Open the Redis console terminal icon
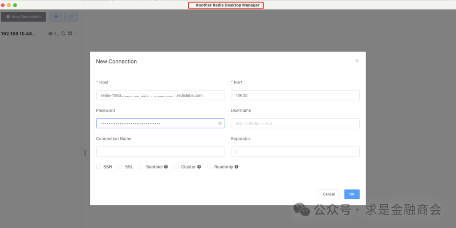This screenshot has width=456, height=228. [x=57, y=34]
